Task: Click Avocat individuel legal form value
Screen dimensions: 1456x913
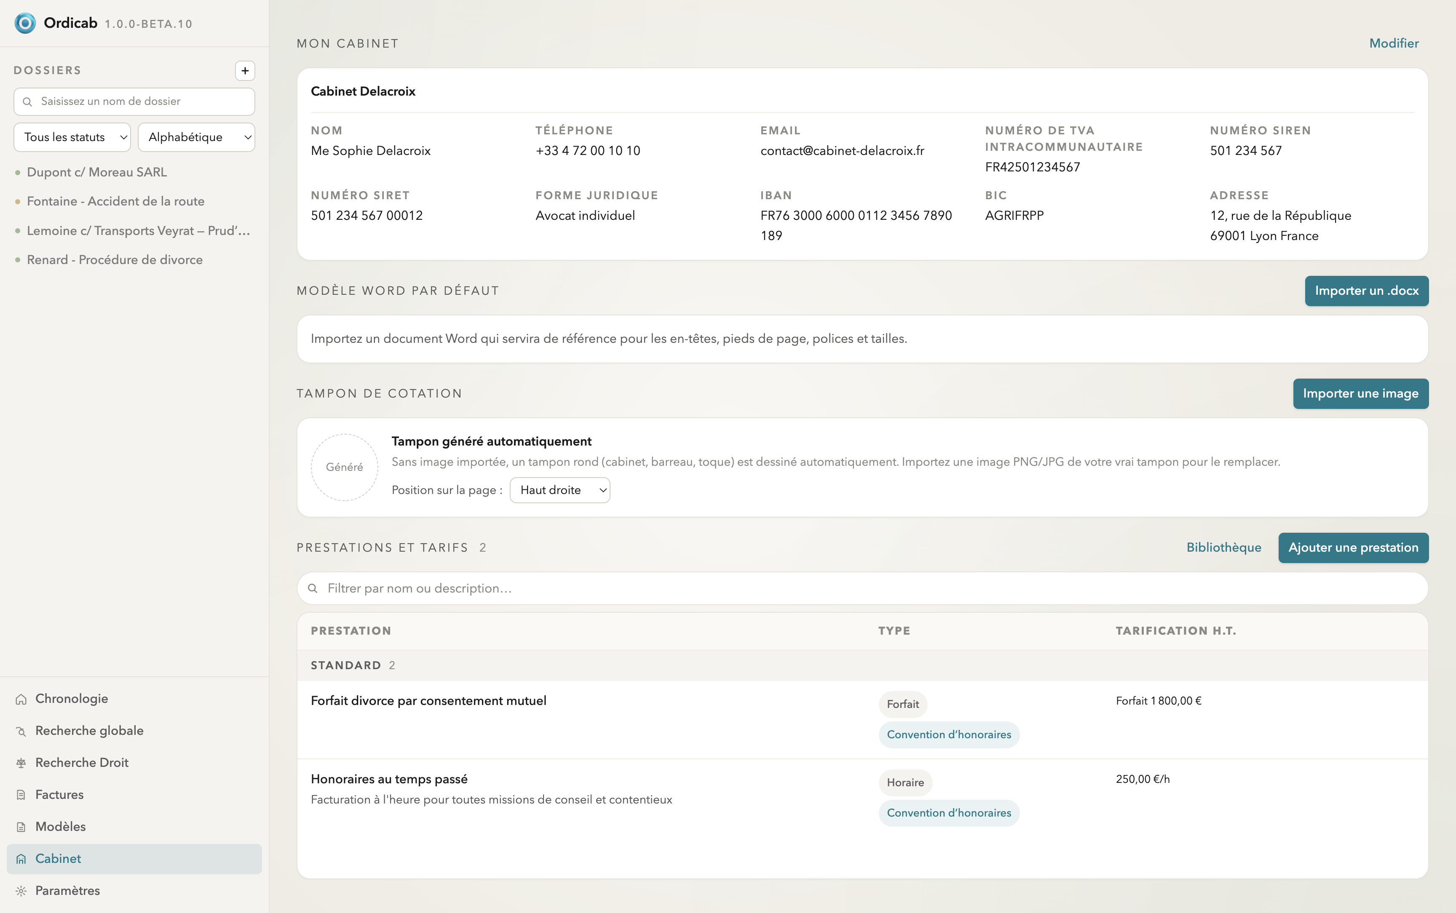Action: 585,216
